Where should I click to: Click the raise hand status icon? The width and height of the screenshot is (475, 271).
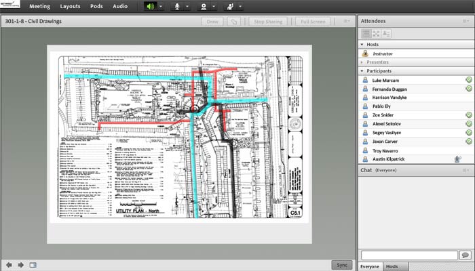(230, 6)
